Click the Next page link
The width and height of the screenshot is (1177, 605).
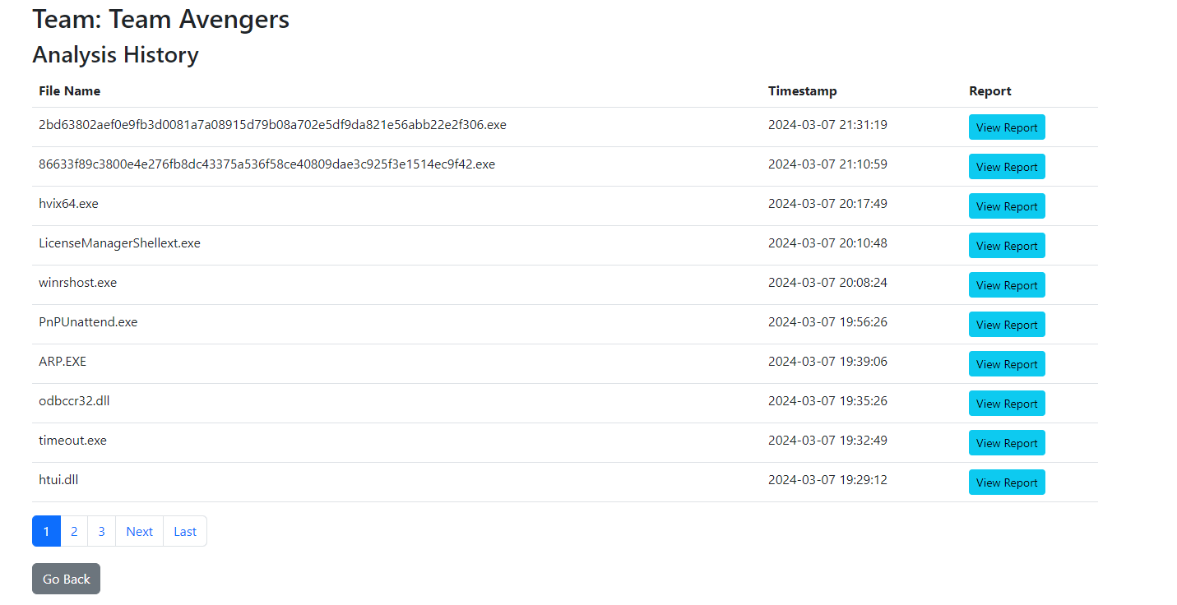point(139,531)
